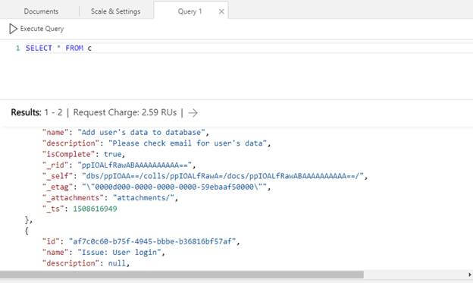
Task: Click the Execute Query play icon
Action: click(13, 29)
